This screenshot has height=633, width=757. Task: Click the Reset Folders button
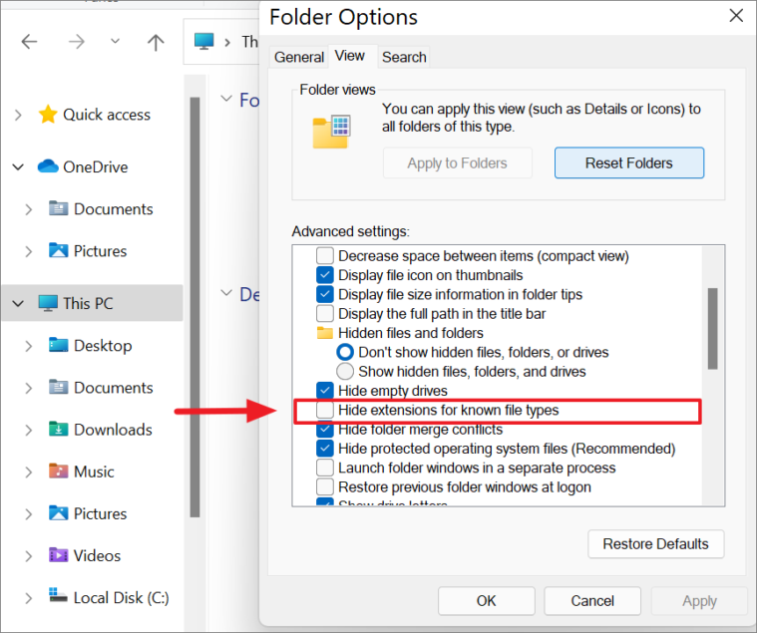pos(629,163)
